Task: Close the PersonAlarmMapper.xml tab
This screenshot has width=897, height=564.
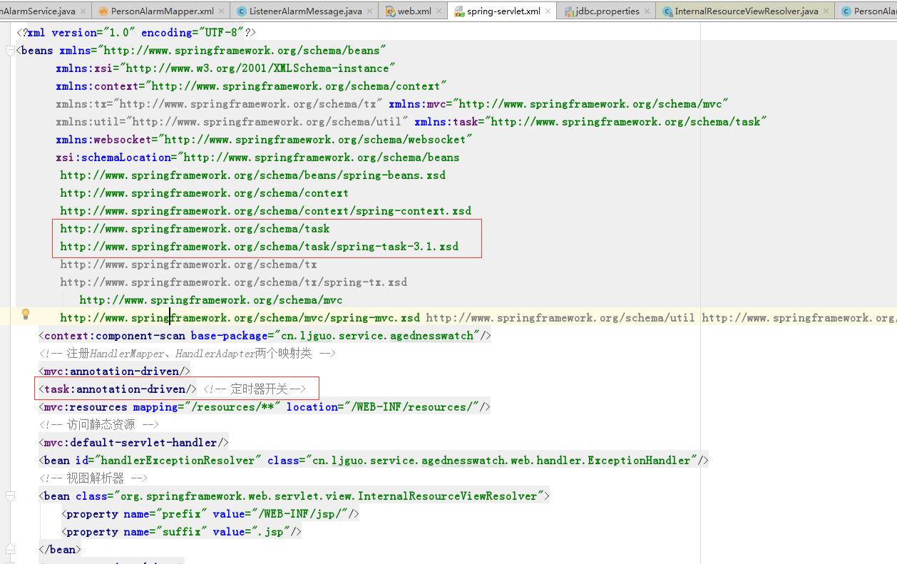Action: (x=221, y=11)
